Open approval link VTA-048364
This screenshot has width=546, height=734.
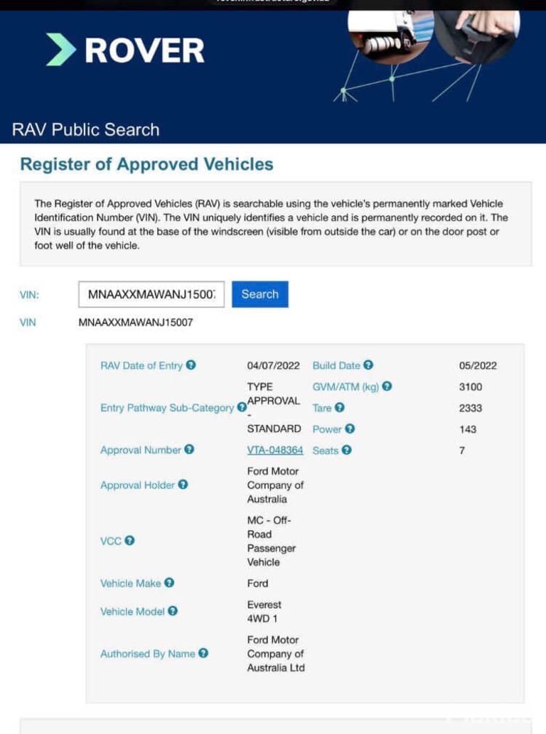(275, 450)
